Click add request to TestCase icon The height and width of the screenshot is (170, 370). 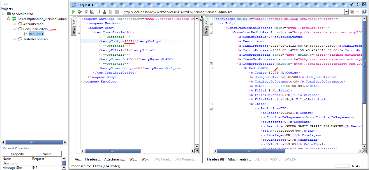tap(80, 12)
